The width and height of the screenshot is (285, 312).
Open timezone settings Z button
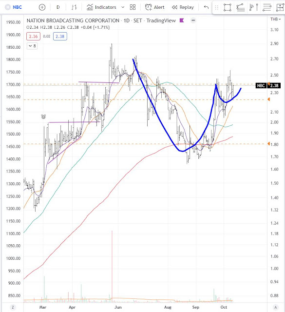[x=13, y=307]
